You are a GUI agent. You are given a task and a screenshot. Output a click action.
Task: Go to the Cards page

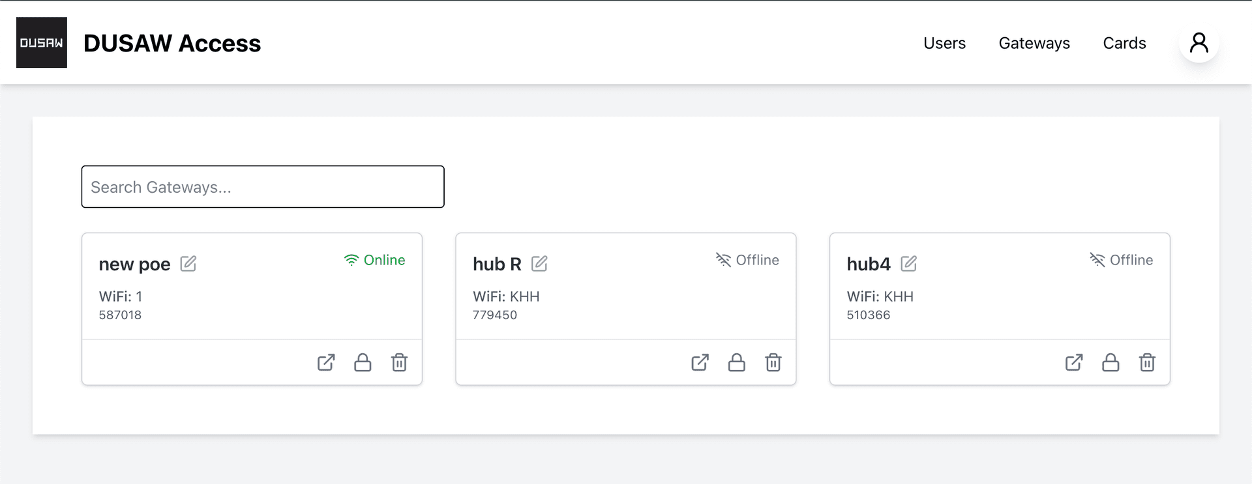pyautogui.click(x=1124, y=43)
